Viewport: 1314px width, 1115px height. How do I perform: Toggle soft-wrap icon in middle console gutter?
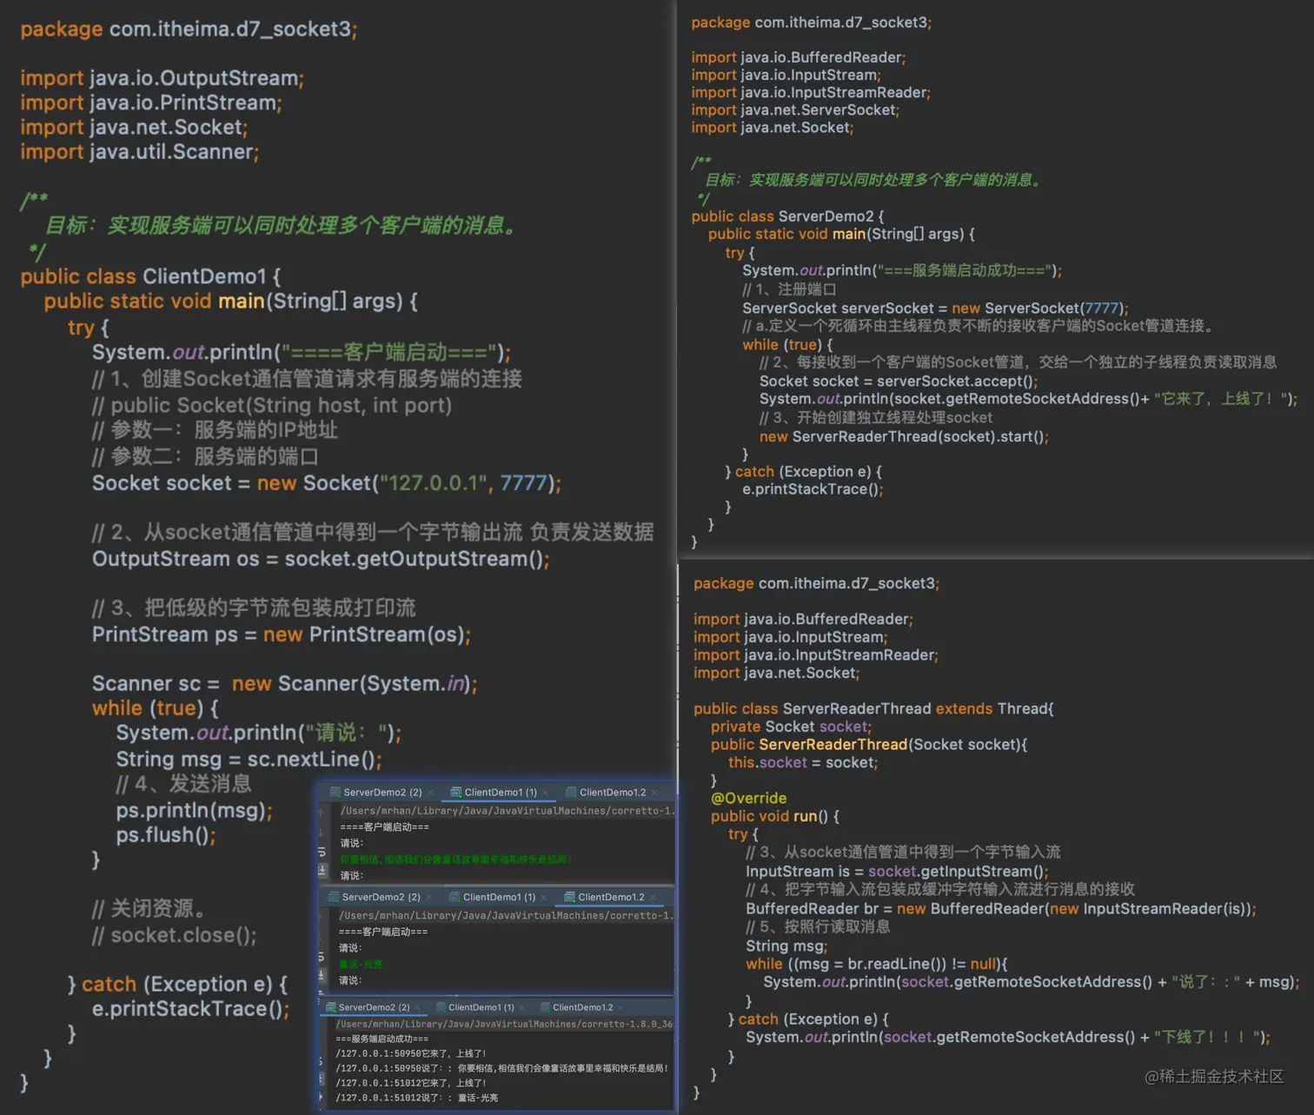[321, 957]
